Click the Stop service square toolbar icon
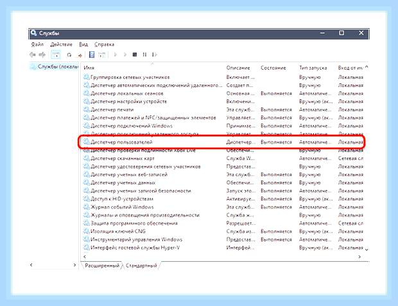Screen dimensions: 398x306 point(135,54)
